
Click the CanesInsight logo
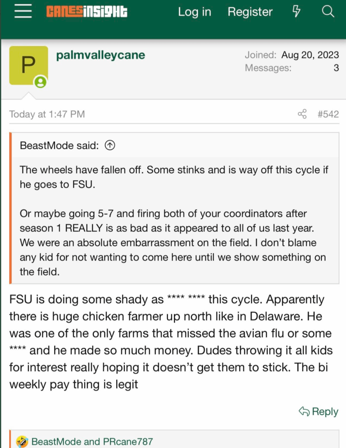click(87, 12)
